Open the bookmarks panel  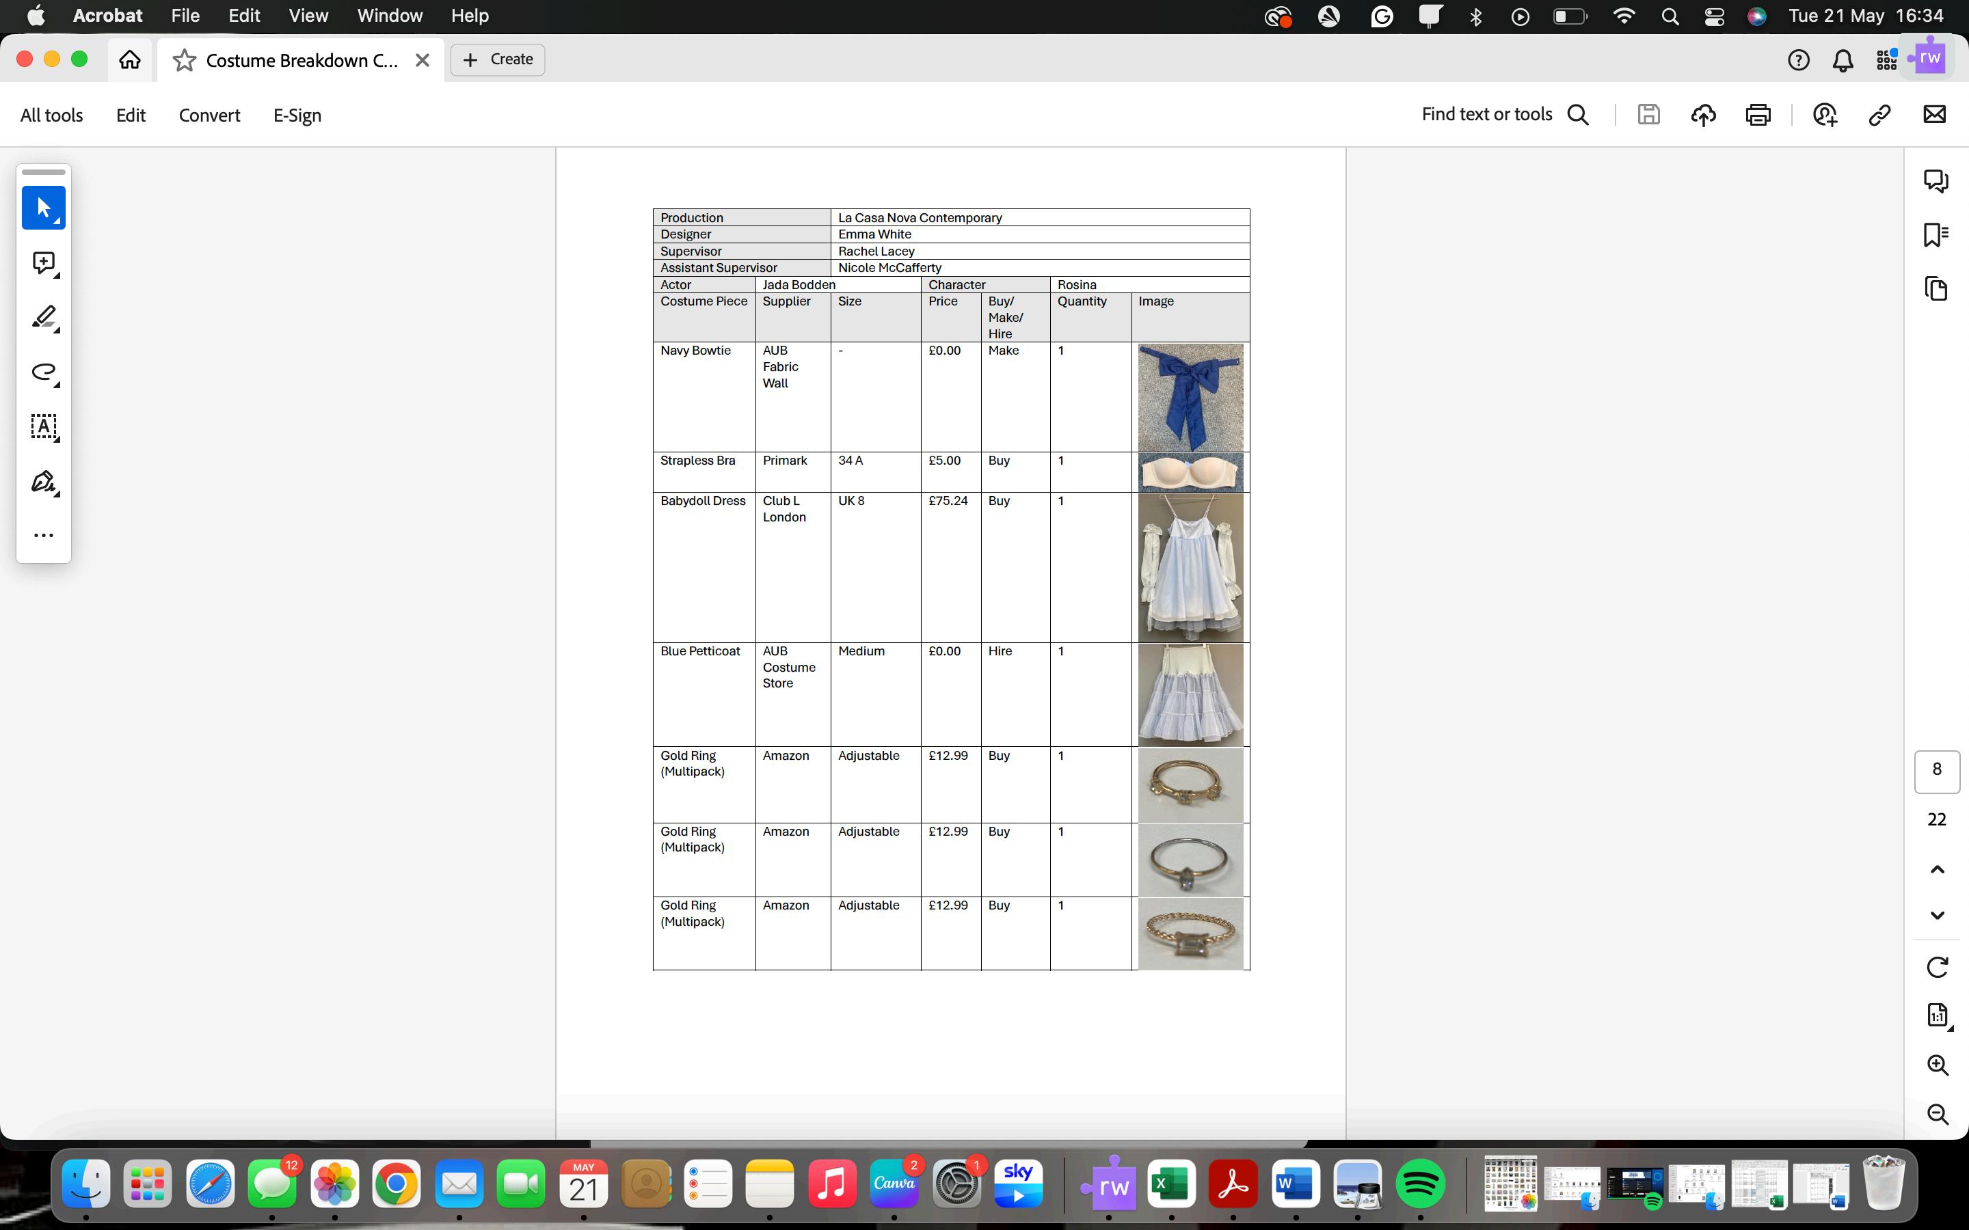[1935, 234]
